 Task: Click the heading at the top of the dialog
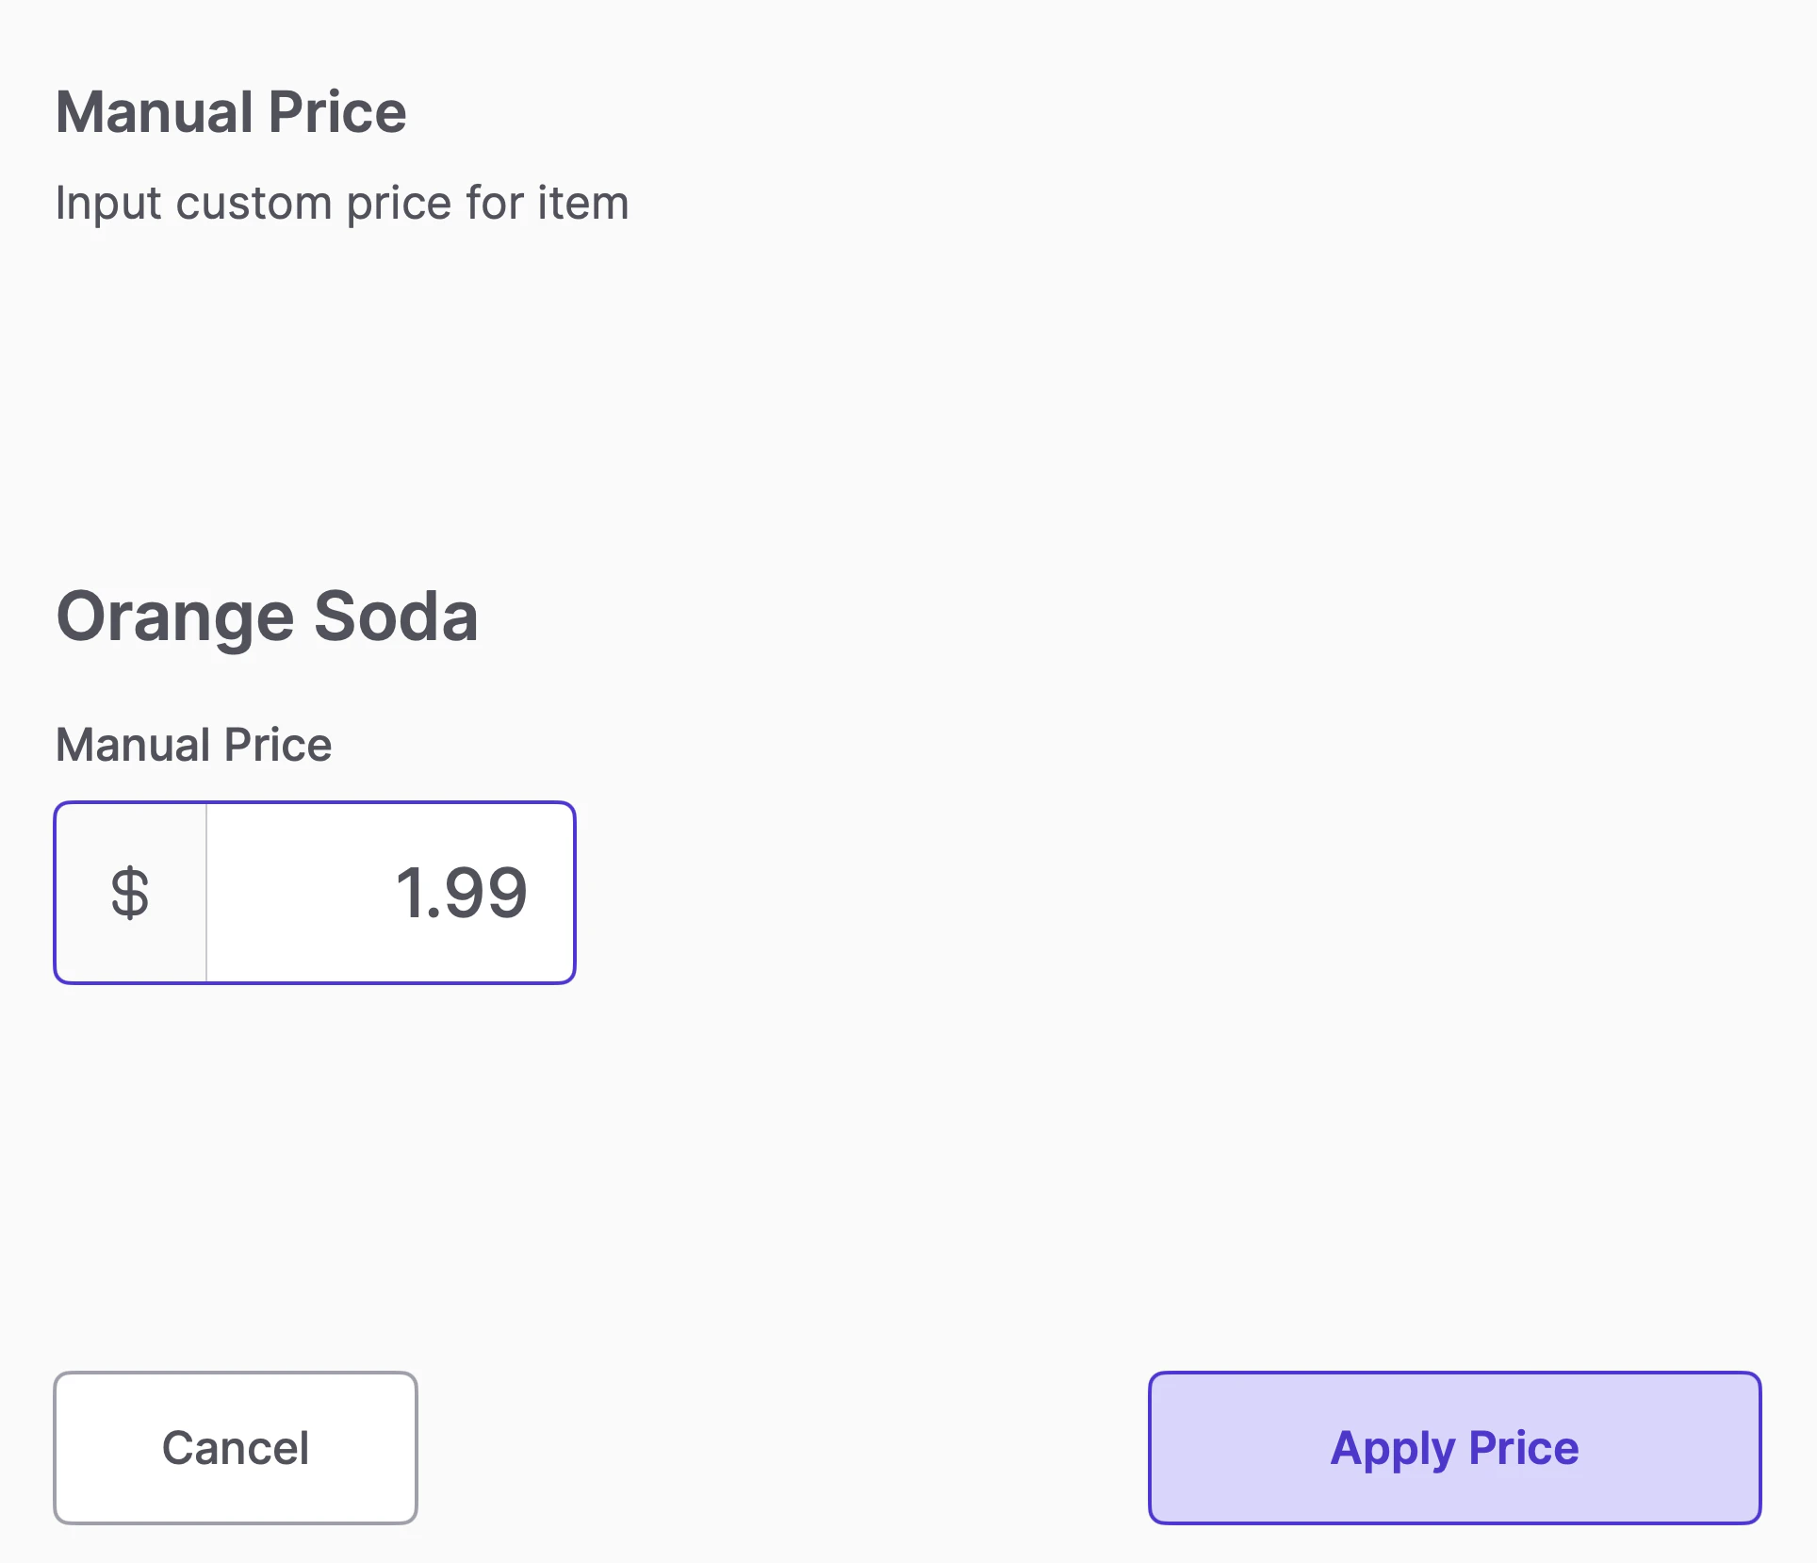tap(231, 112)
